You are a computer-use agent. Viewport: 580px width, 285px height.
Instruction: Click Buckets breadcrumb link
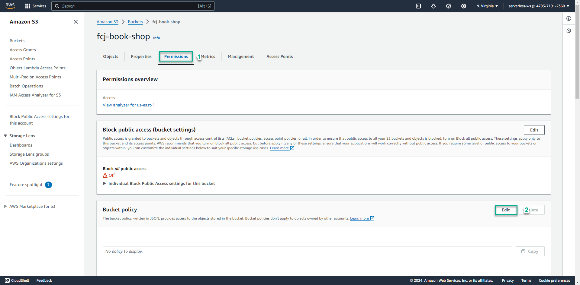[x=135, y=22]
